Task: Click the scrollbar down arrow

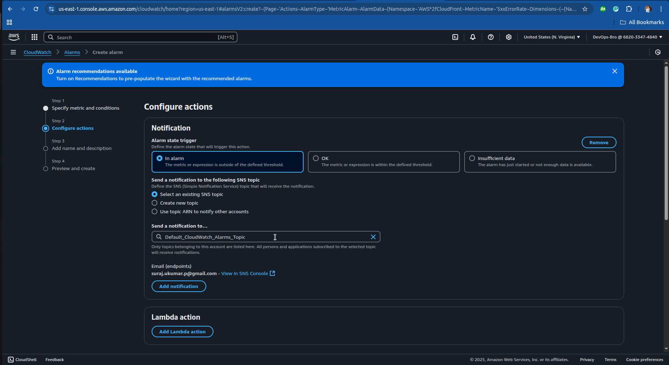Action: click(x=666, y=348)
